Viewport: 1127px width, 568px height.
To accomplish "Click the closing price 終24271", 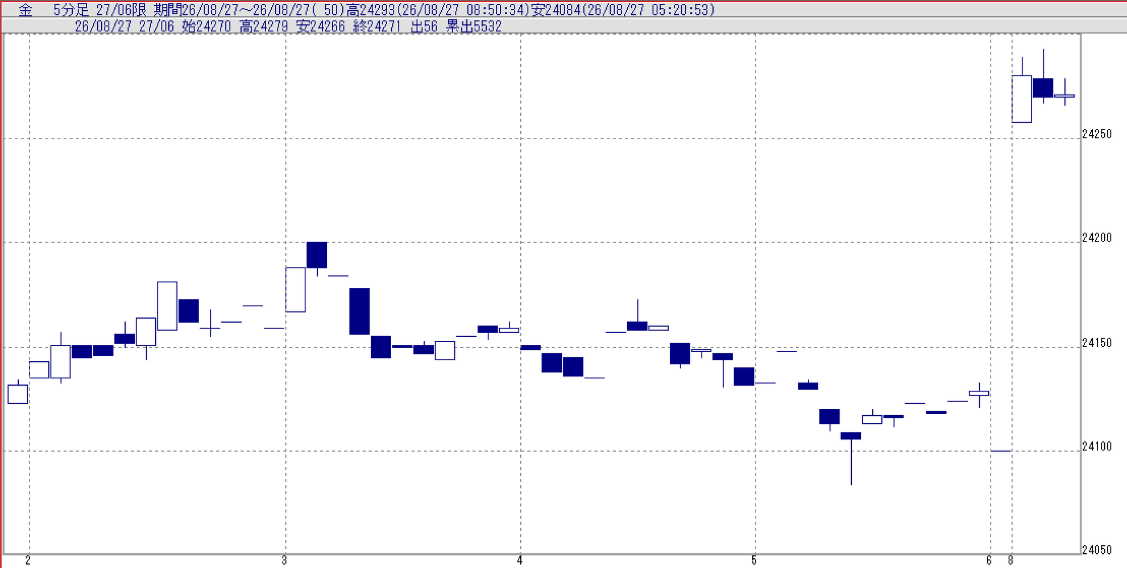I will tap(378, 27).
